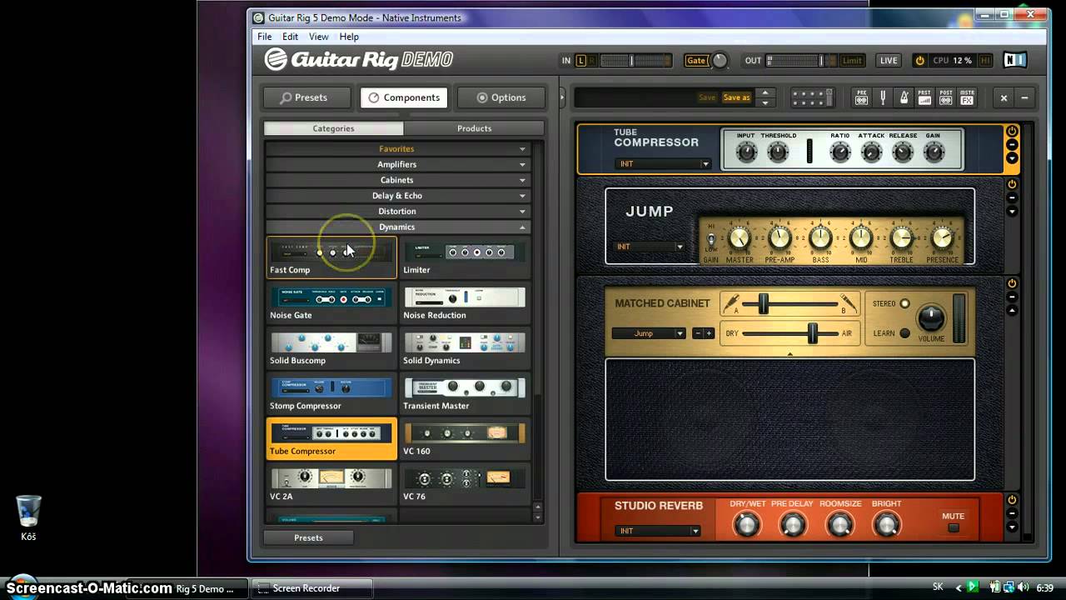The width and height of the screenshot is (1066, 600).
Task: Toggle the main engine power button
Action: tap(919, 61)
